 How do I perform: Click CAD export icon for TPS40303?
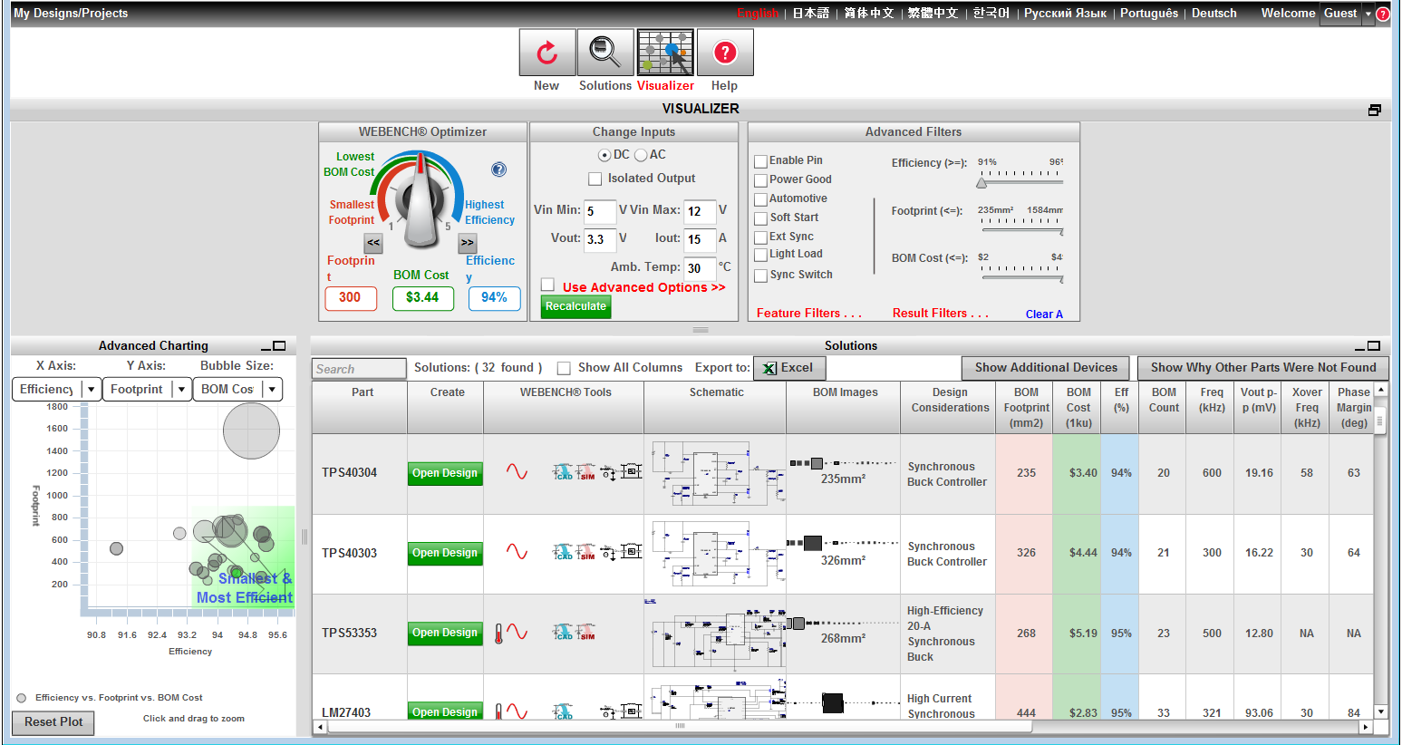(564, 552)
